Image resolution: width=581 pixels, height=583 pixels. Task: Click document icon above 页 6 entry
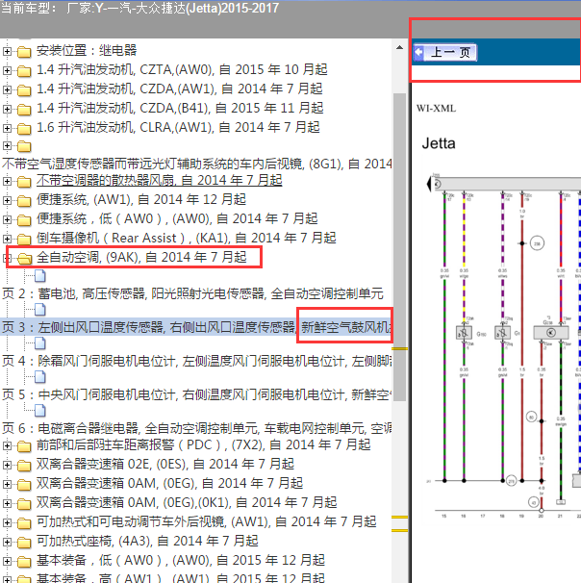click(40, 411)
